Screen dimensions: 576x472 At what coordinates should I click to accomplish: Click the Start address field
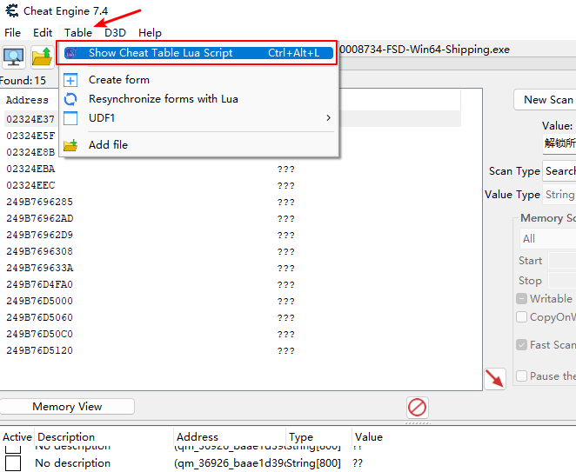[x=562, y=261]
